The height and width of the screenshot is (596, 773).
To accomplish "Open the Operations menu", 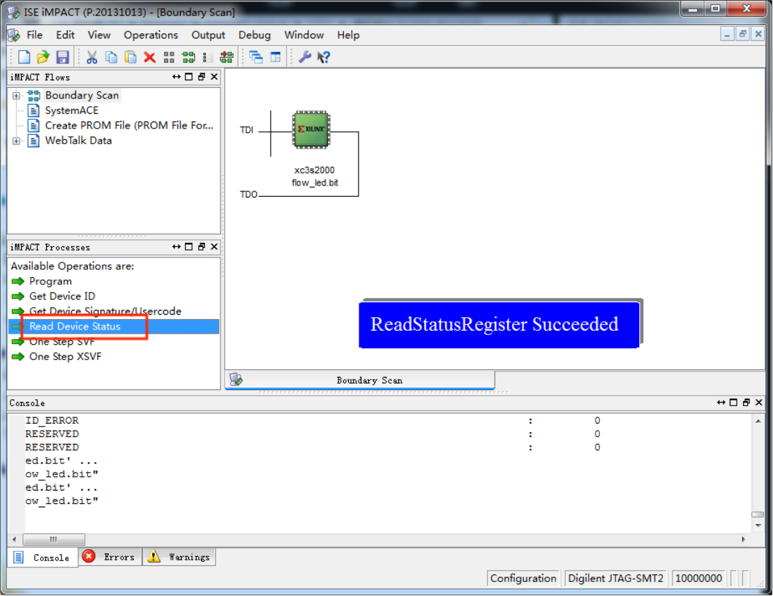I will 151,35.
